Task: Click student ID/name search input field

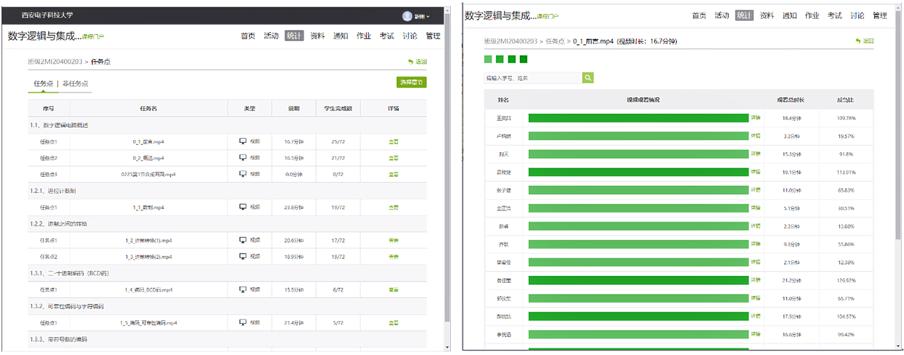Action: (533, 78)
